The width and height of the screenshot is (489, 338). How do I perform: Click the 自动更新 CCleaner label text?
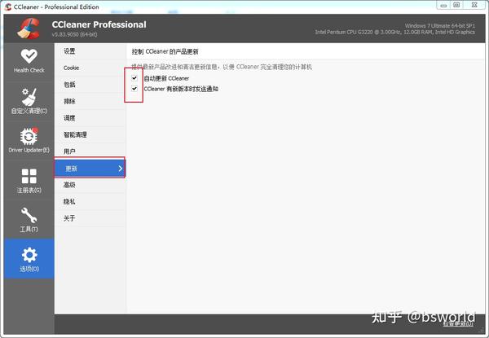166,78
